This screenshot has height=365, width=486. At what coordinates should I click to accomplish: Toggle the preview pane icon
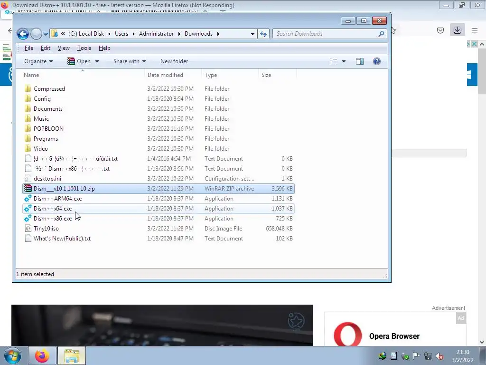pyautogui.click(x=360, y=61)
